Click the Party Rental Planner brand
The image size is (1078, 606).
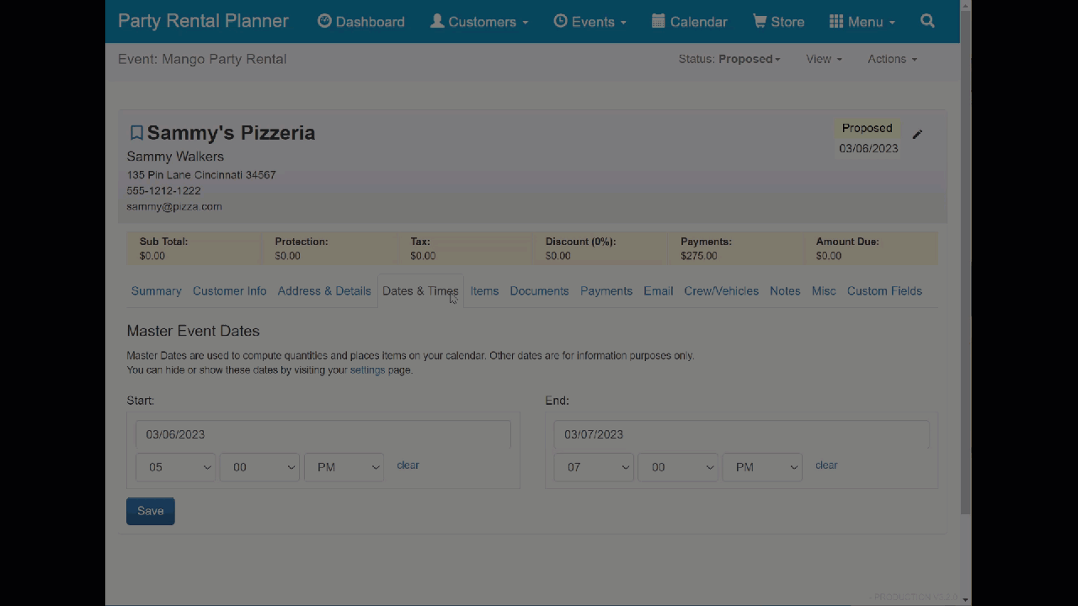click(203, 21)
